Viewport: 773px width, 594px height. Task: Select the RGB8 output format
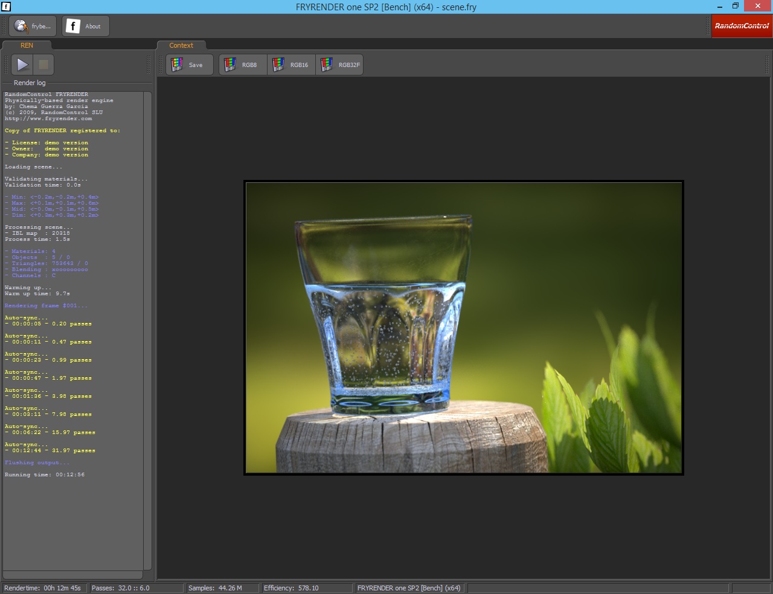243,65
